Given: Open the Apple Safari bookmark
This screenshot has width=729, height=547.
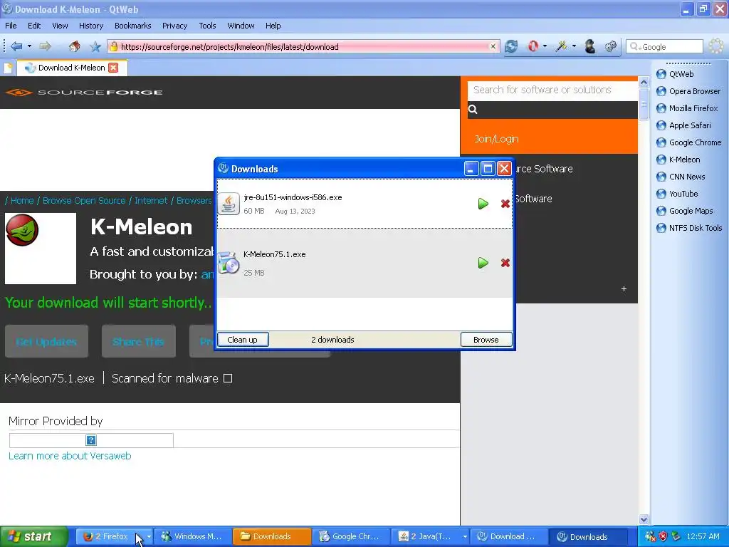Looking at the screenshot, I should 684,125.
